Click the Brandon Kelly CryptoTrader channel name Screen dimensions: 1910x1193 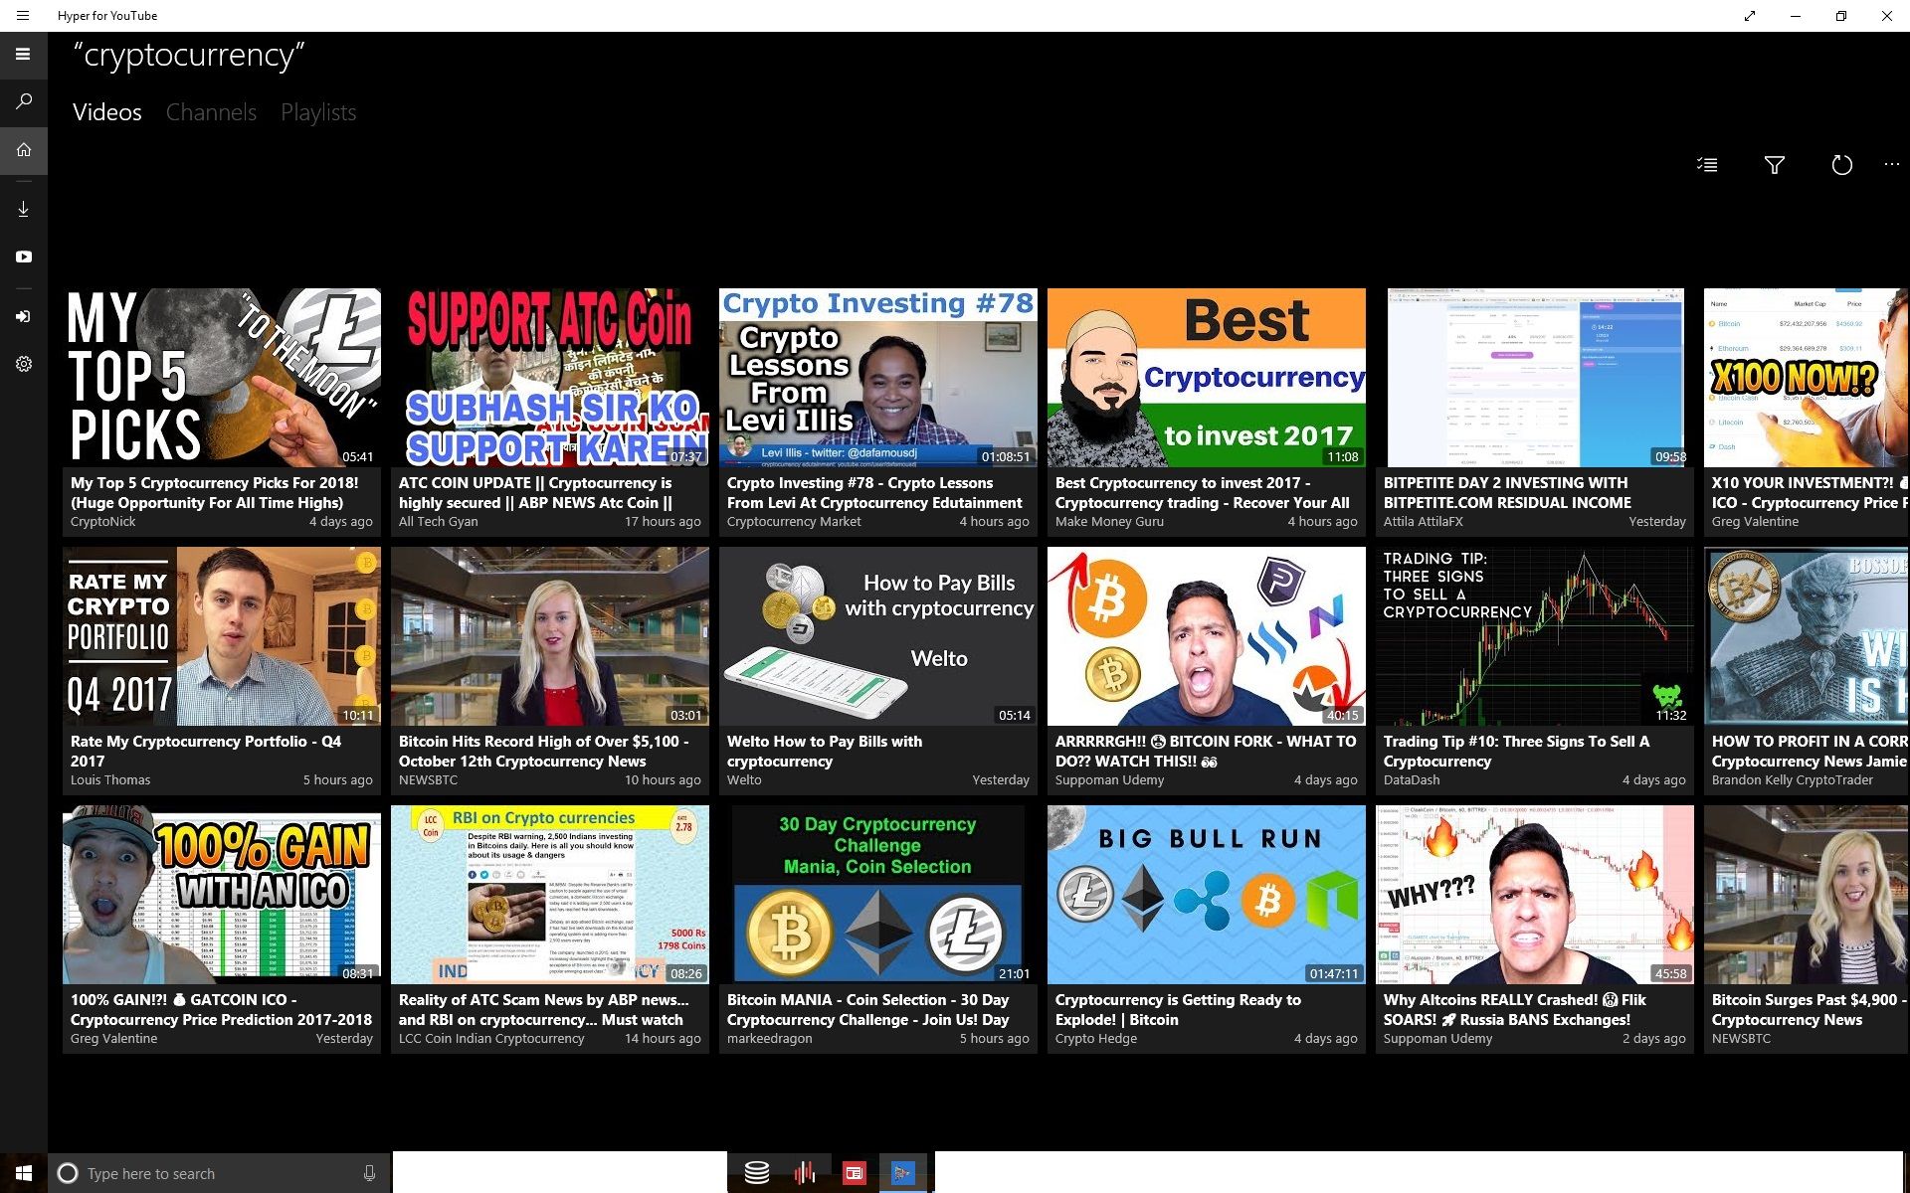[x=1792, y=780]
